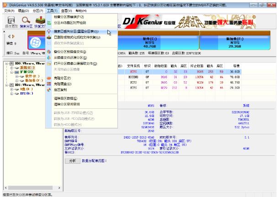Collapse the 扩展分区 tree node
The width and height of the screenshot is (277, 197).
pyautogui.click(x=12, y=72)
